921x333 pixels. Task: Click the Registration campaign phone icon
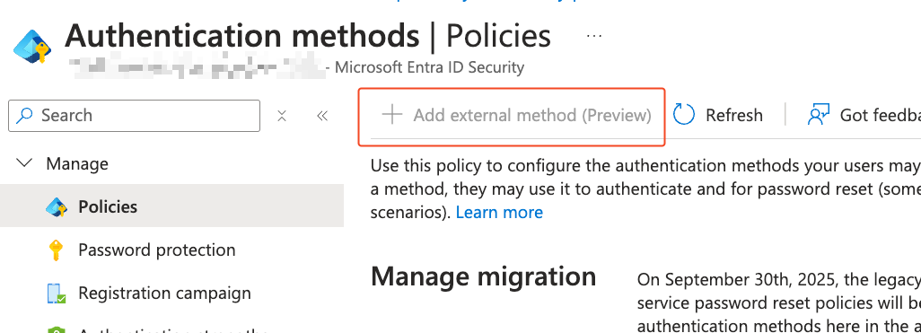57,294
